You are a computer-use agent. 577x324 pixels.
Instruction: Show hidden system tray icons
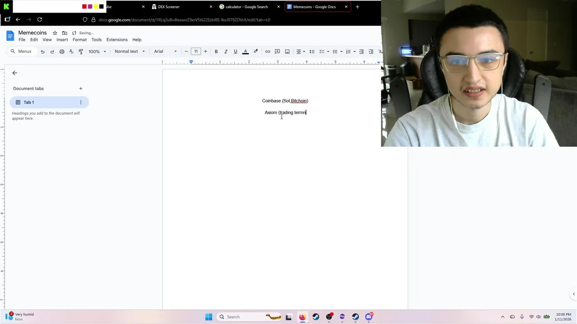(x=503, y=317)
